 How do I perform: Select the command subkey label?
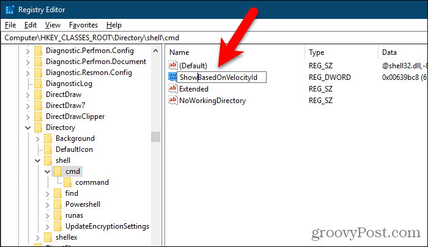coord(92,182)
